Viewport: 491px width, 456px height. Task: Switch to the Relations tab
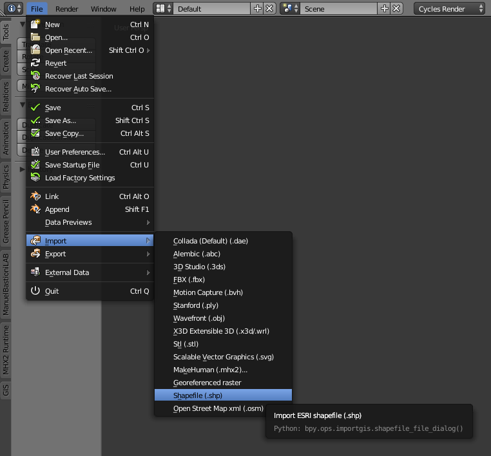(6, 97)
